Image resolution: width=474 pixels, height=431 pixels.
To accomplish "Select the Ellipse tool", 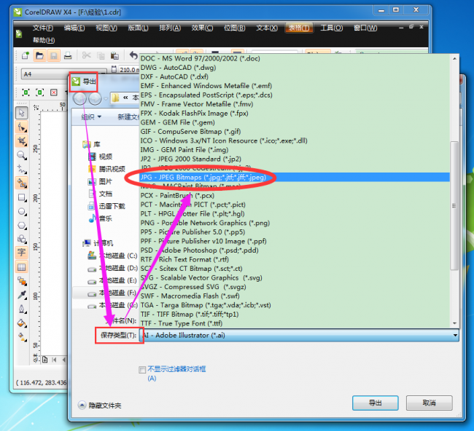I will 22,211.
